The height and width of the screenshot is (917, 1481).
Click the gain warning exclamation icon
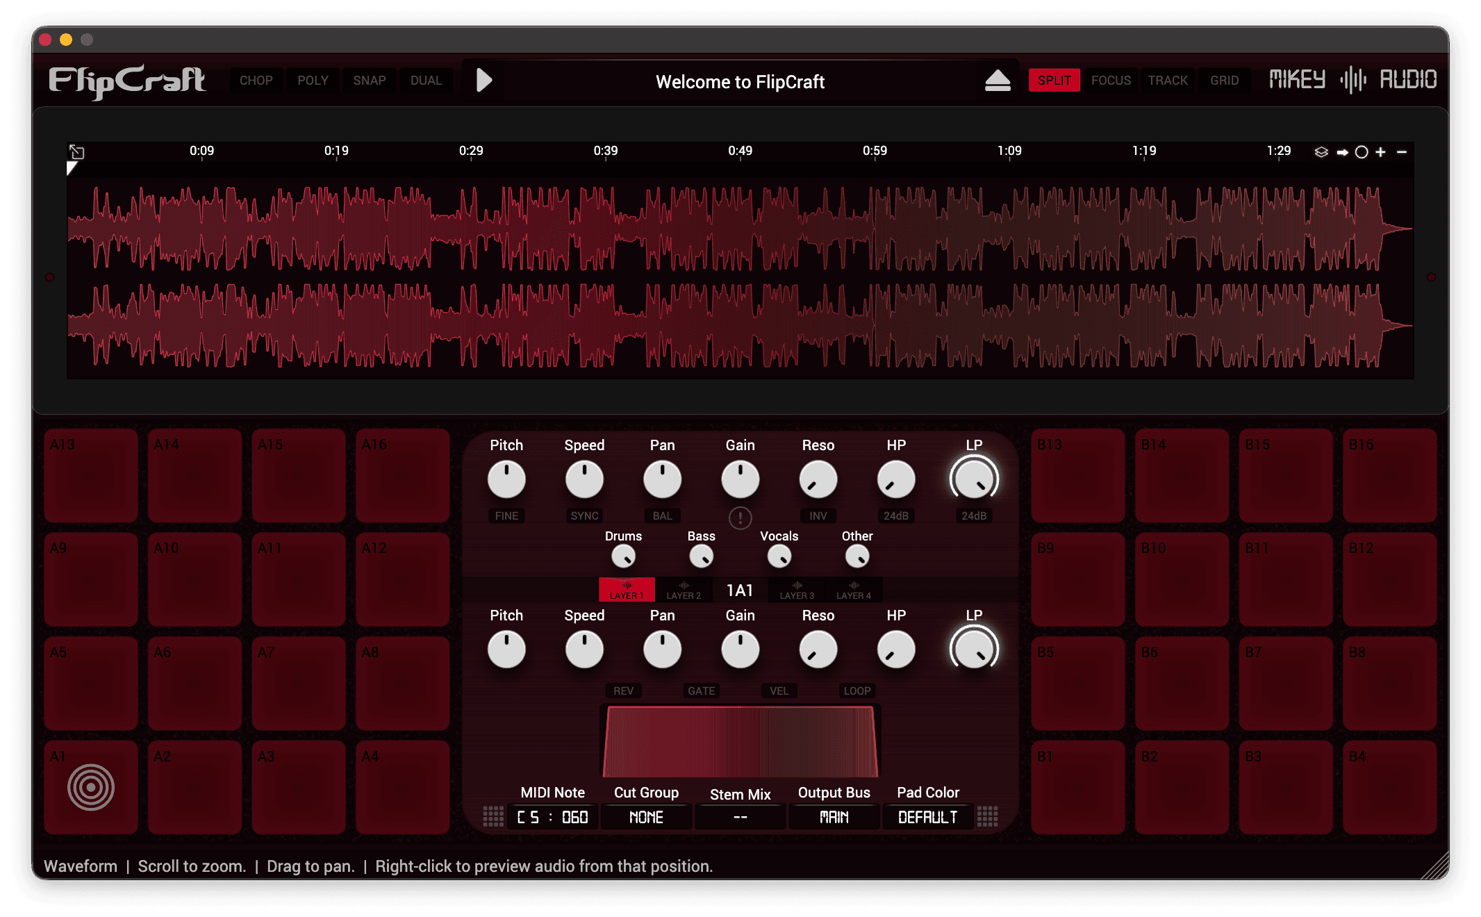click(740, 518)
